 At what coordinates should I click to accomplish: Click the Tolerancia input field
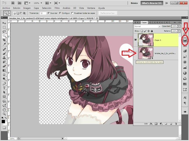43,13
